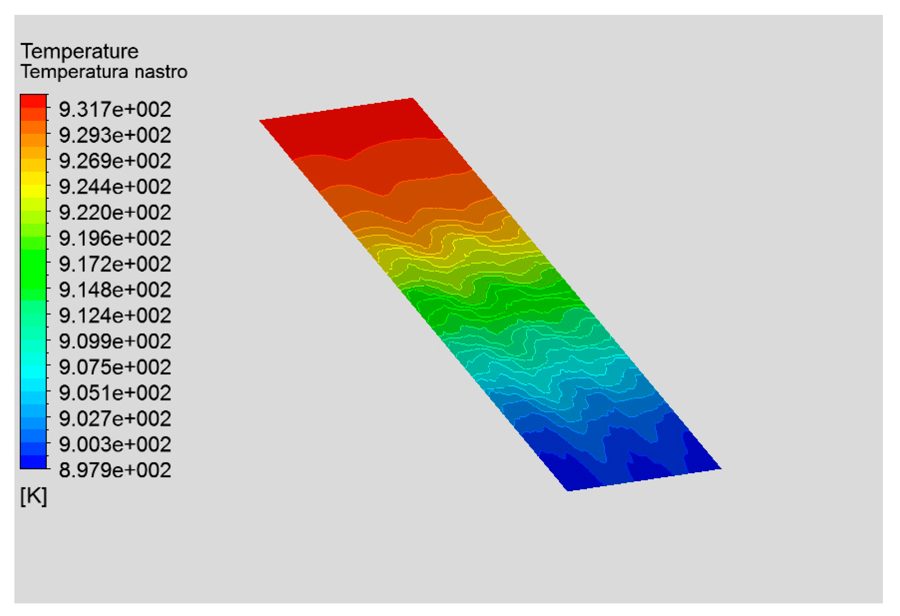Image resolution: width=900 pixels, height=616 pixels.
Task: Click the Temperature legend title
Action: tap(79, 51)
